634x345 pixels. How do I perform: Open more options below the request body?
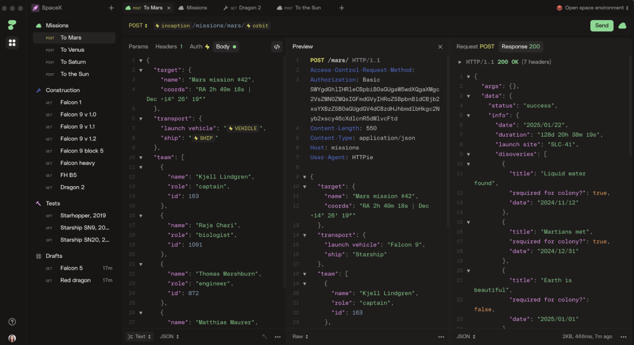point(278,337)
